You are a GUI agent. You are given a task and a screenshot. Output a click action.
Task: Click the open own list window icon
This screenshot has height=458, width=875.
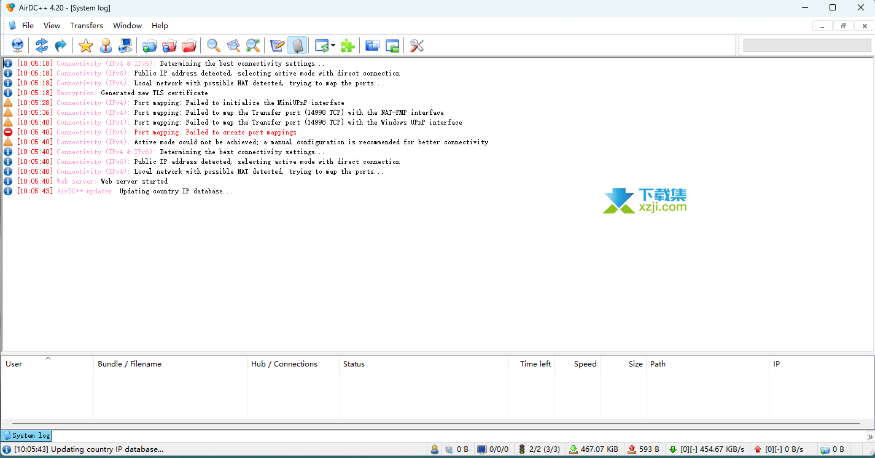tap(392, 45)
